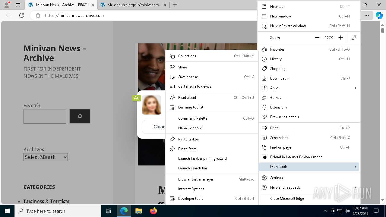Open Games in Edge menu
386x217 pixels.
click(309, 97)
